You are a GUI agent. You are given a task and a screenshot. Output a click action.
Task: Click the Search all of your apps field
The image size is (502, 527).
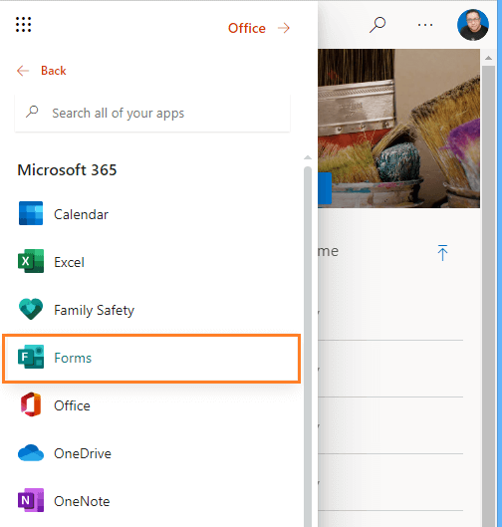tap(152, 114)
